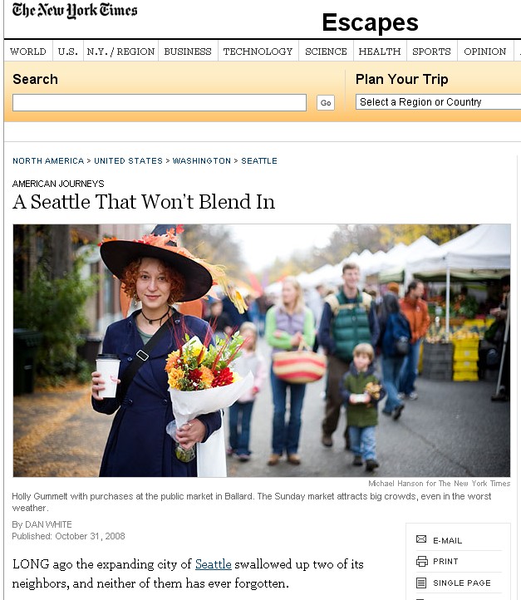Navigate to the BUSINESS section

(x=188, y=52)
